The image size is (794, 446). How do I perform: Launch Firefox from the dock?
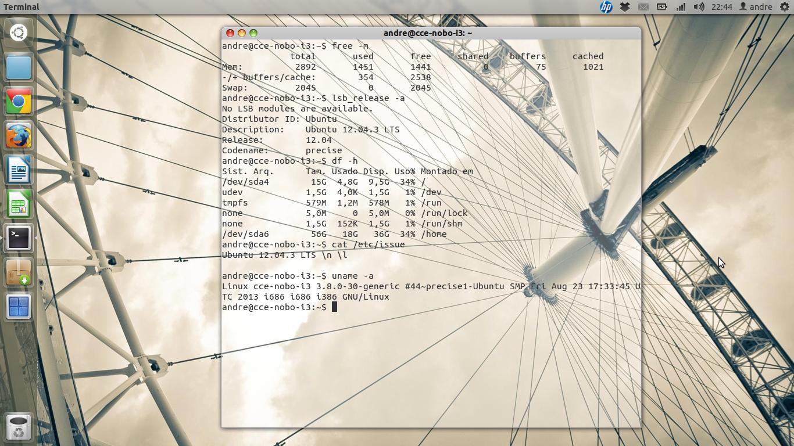(19, 136)
